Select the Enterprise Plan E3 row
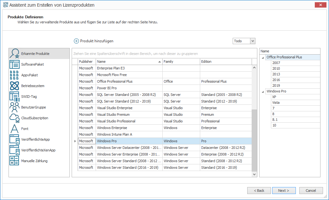Image resolution: width=329 pixels, height=200 pixels. click(165, 68)
